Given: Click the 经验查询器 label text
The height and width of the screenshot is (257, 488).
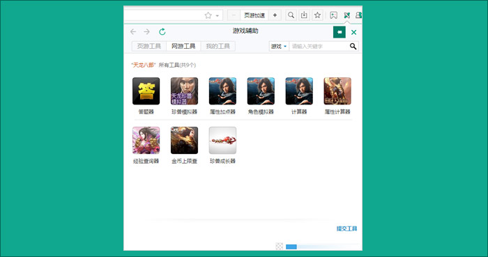Looking at the screenshot, I should 146,162.
